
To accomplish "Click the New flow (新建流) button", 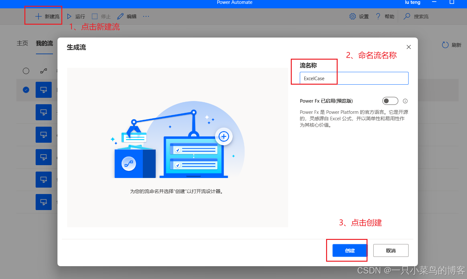I will (47, 16).
